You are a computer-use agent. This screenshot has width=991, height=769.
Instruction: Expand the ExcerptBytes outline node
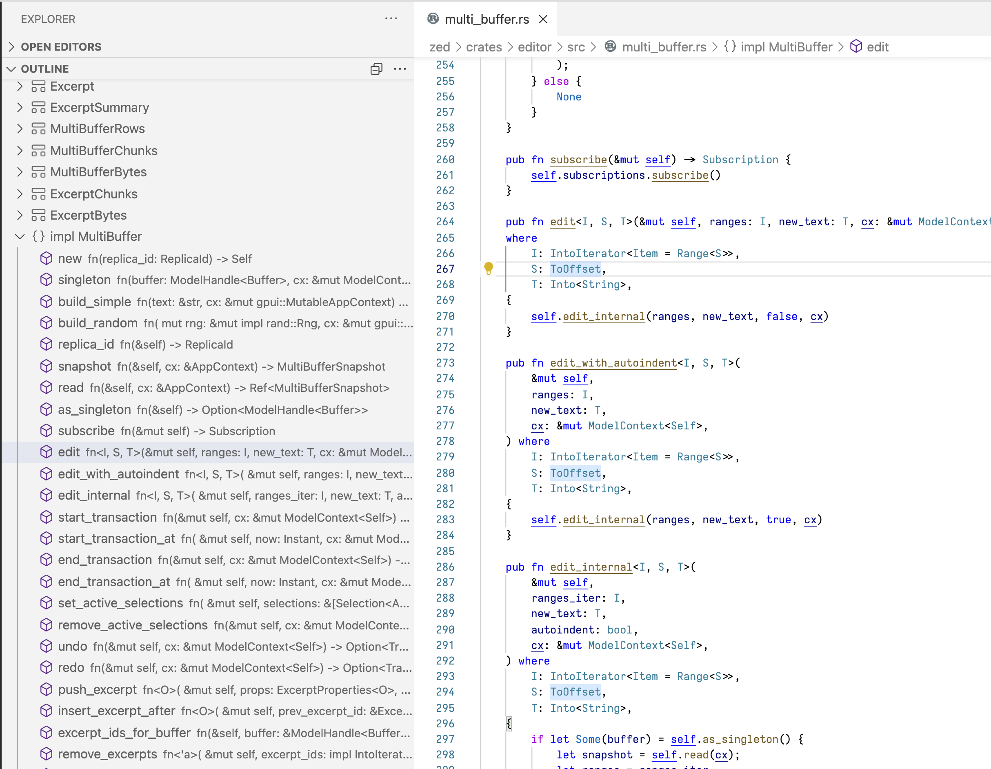click(20, 215)
